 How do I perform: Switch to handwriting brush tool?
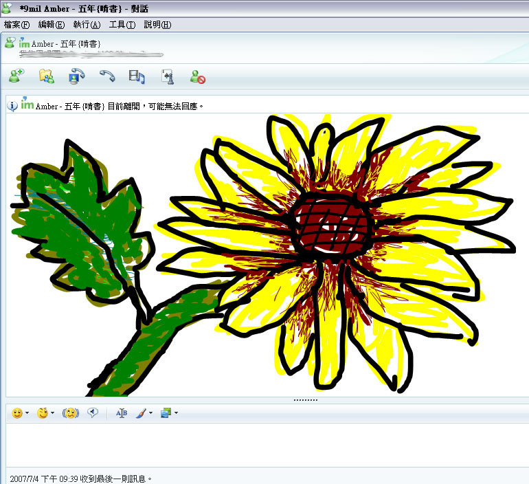click(142, 413)
